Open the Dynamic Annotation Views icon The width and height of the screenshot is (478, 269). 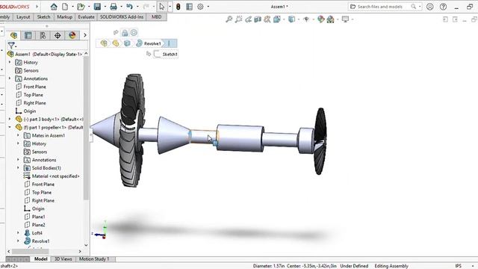[267, 19]
